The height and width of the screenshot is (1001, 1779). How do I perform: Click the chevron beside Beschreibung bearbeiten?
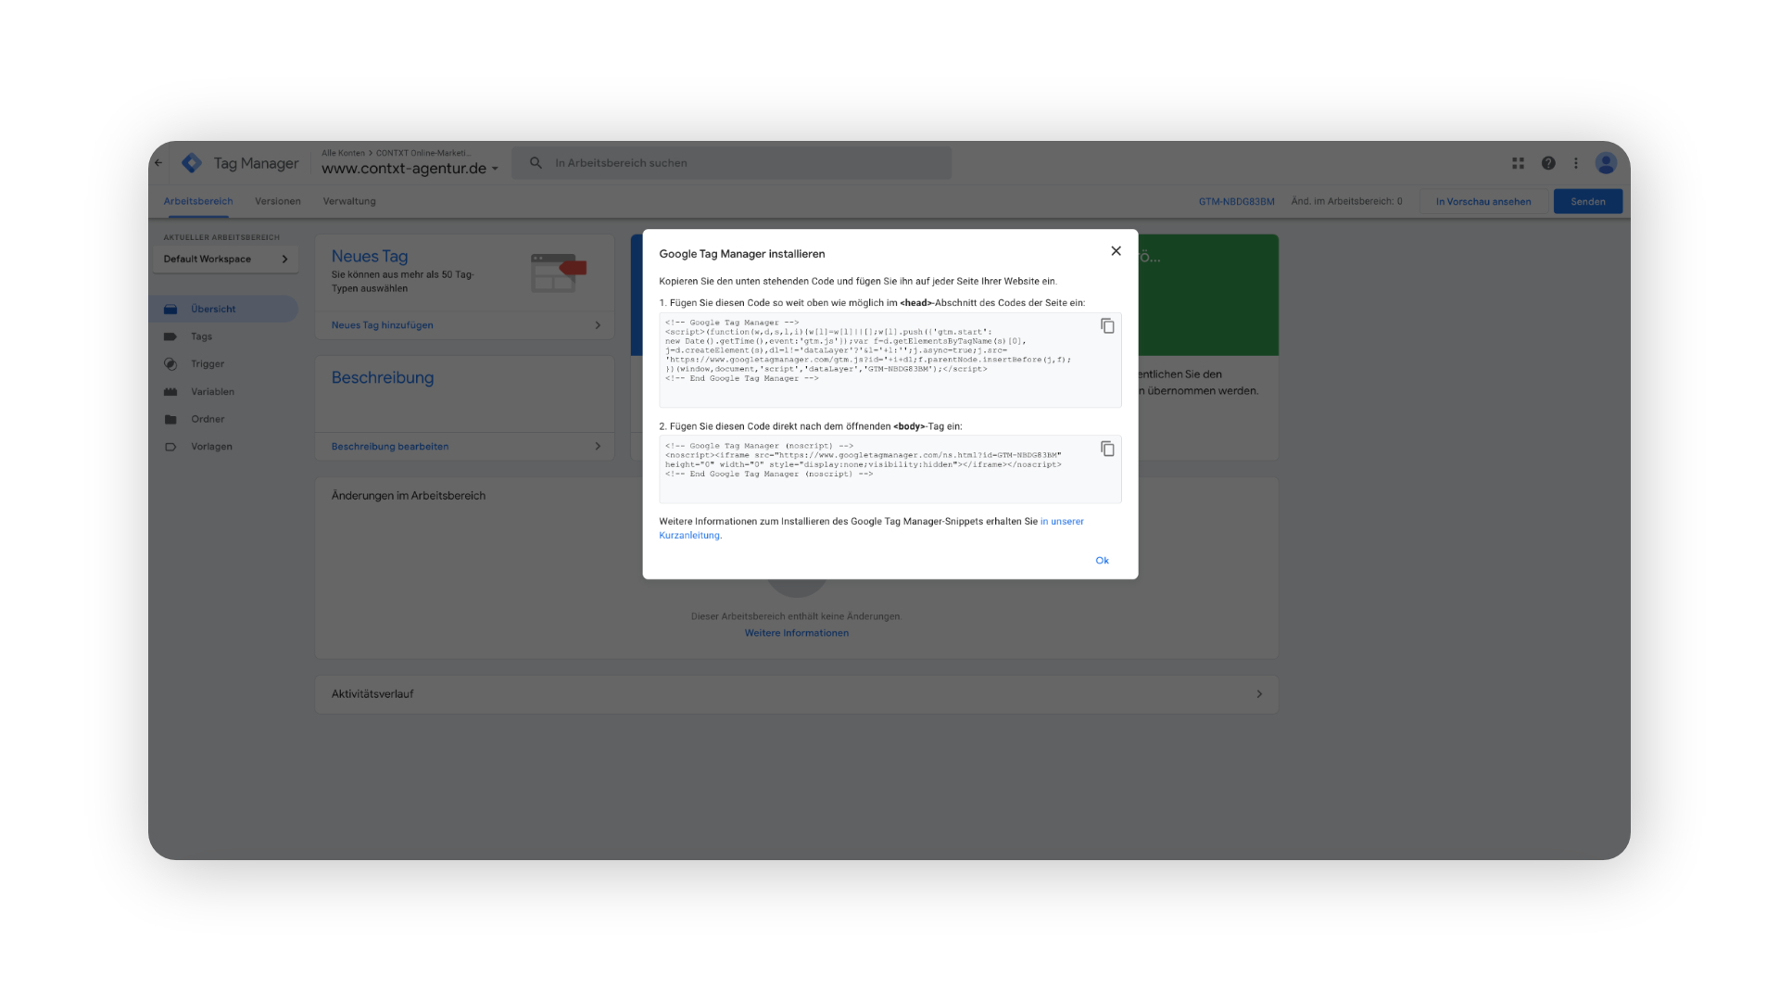tap(598, 447)
